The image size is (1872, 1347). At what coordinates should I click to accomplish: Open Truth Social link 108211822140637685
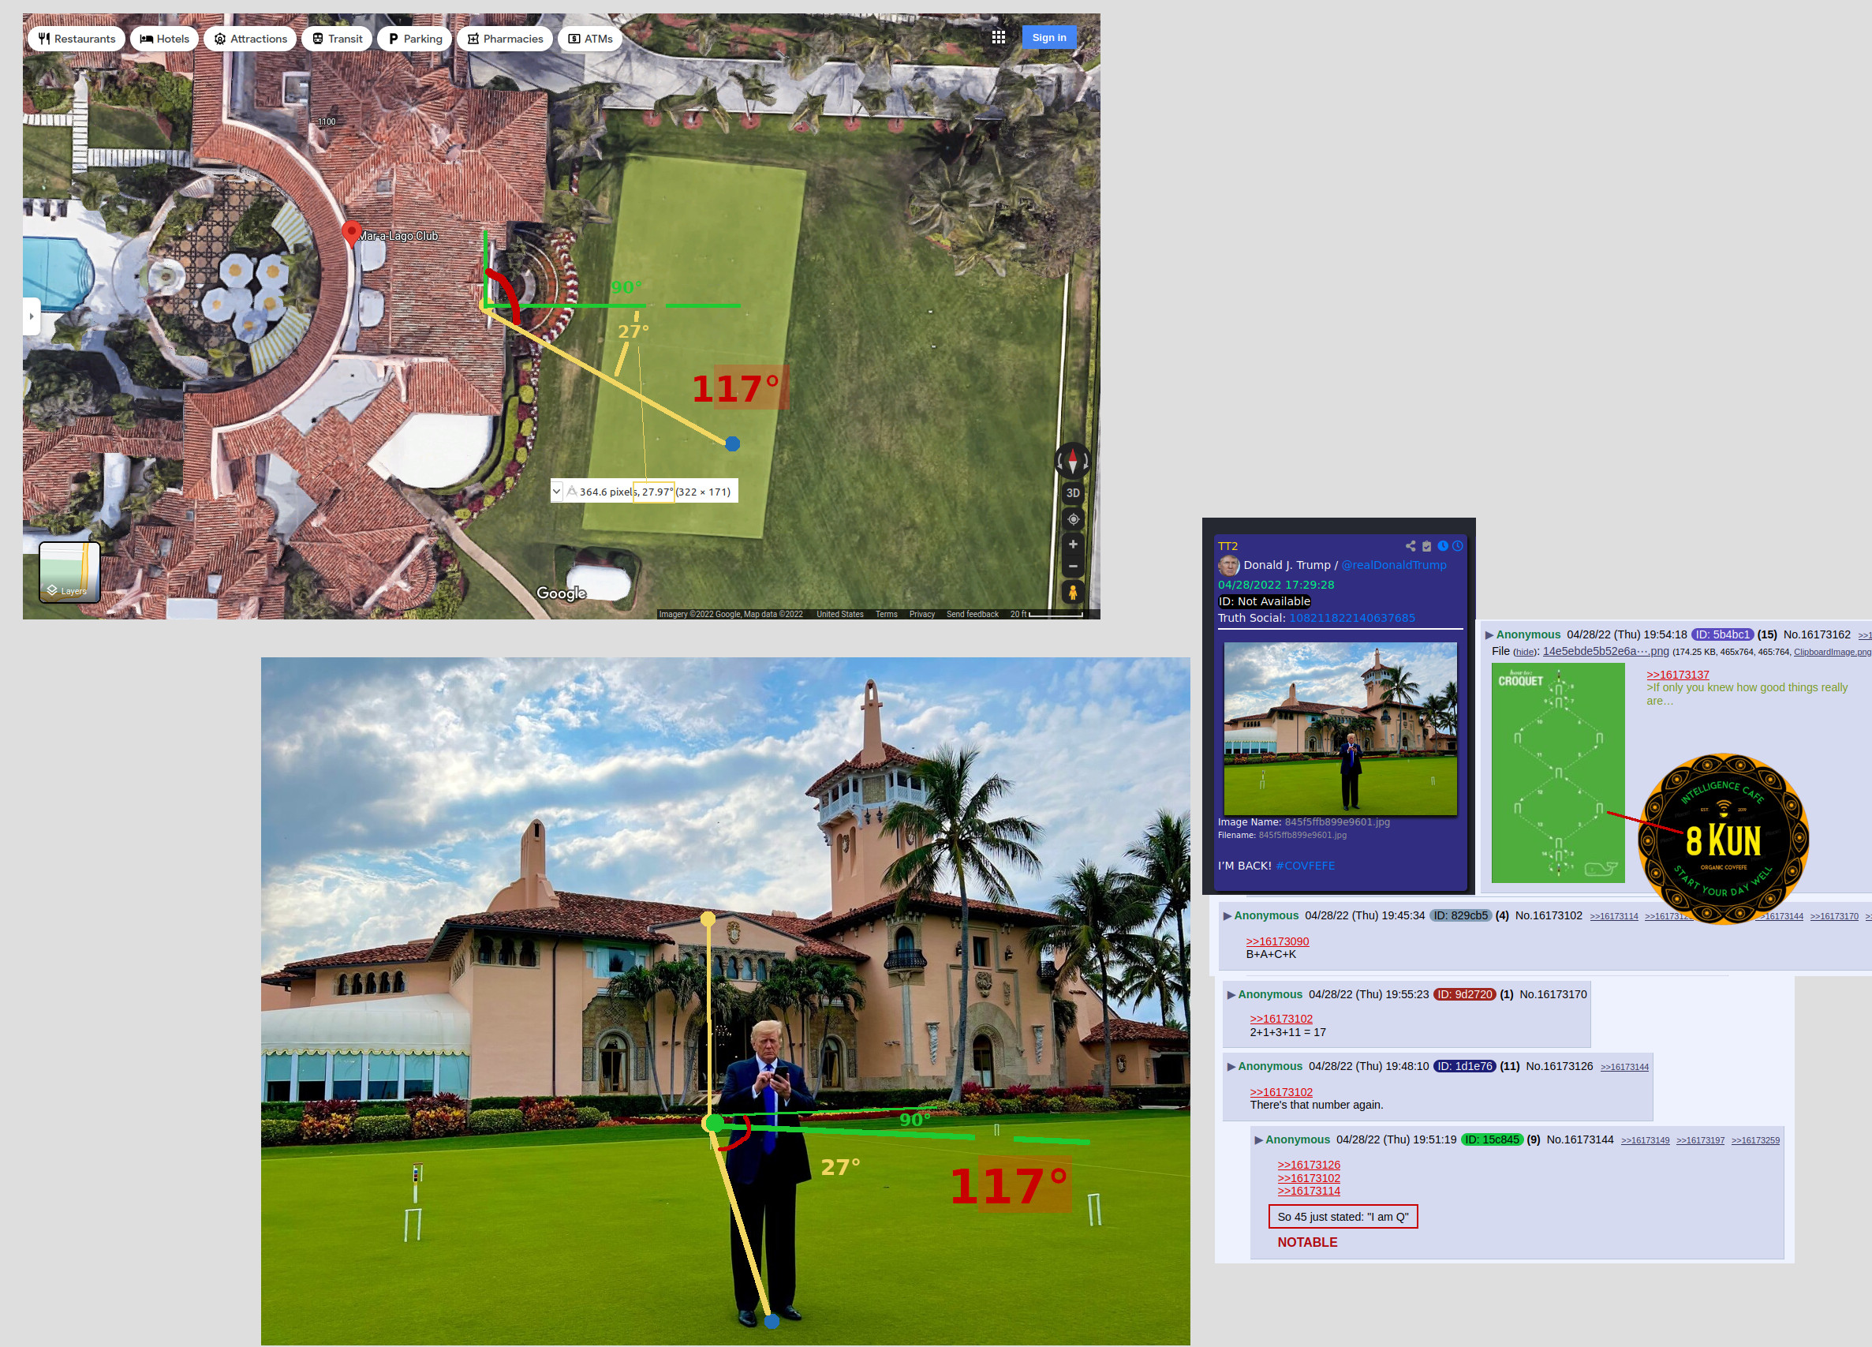(x=1352, y=619)
